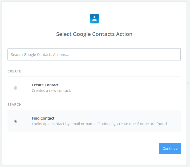Click the Create Contact title text

click(45, 85)
